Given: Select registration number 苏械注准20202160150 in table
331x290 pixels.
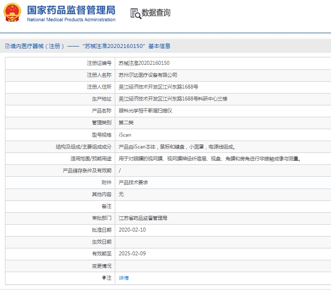Looking at the screenshot, I should pyautogui.click(x=144, y=63).
